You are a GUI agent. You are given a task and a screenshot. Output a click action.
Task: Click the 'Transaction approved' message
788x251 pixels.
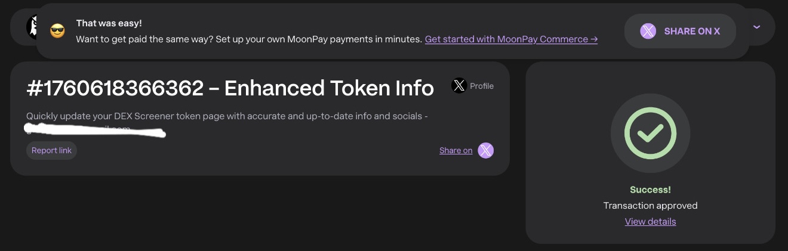tap(650, 206)
